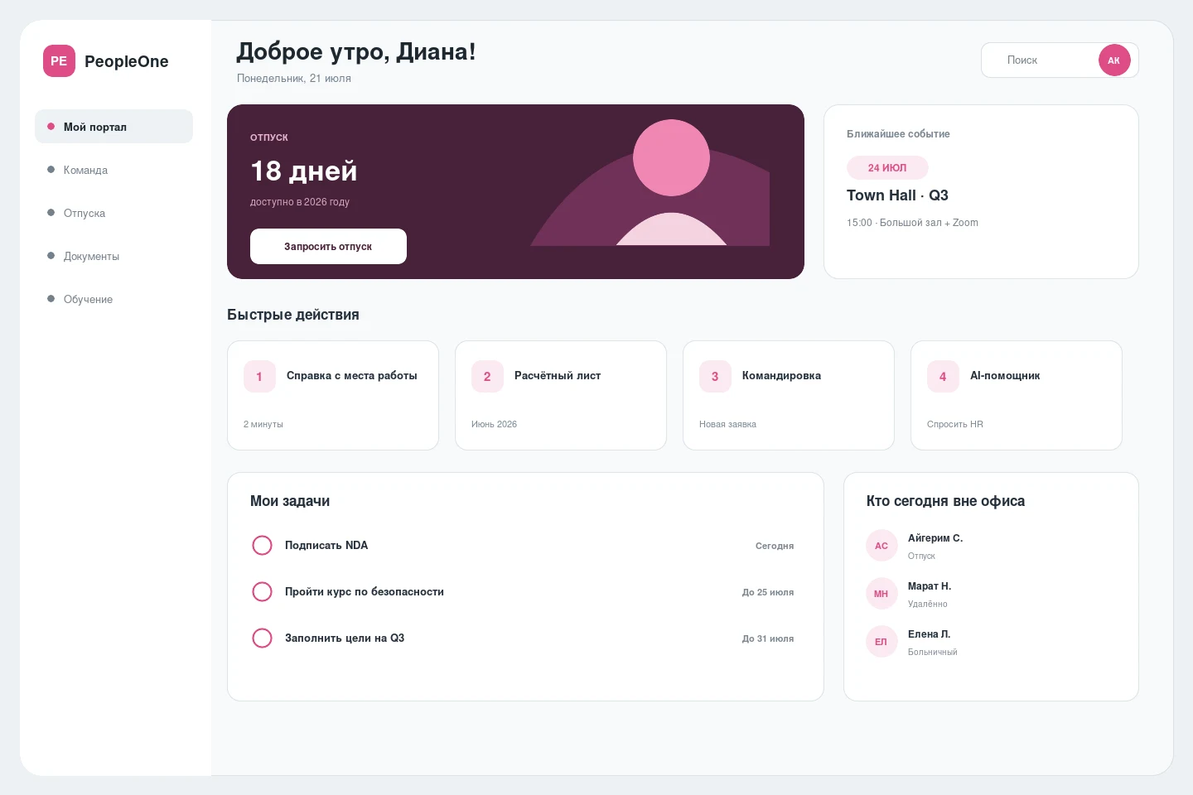Click the name Марат Н.
The height and width of the screenshot is (795, 1193).
click(x=930, y=586)
